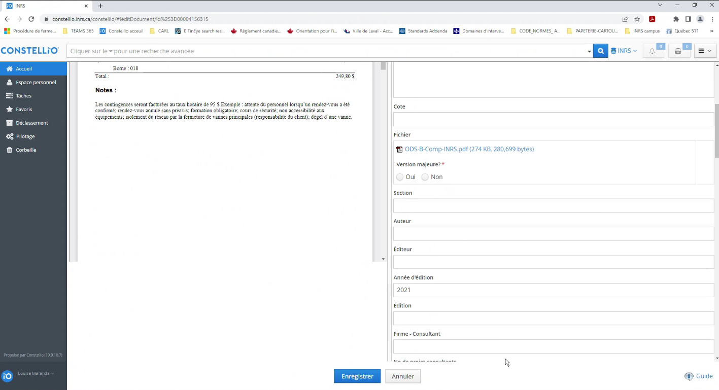719x390 pixels.
Task: Click the Annuler button
Action: [403, 376]
